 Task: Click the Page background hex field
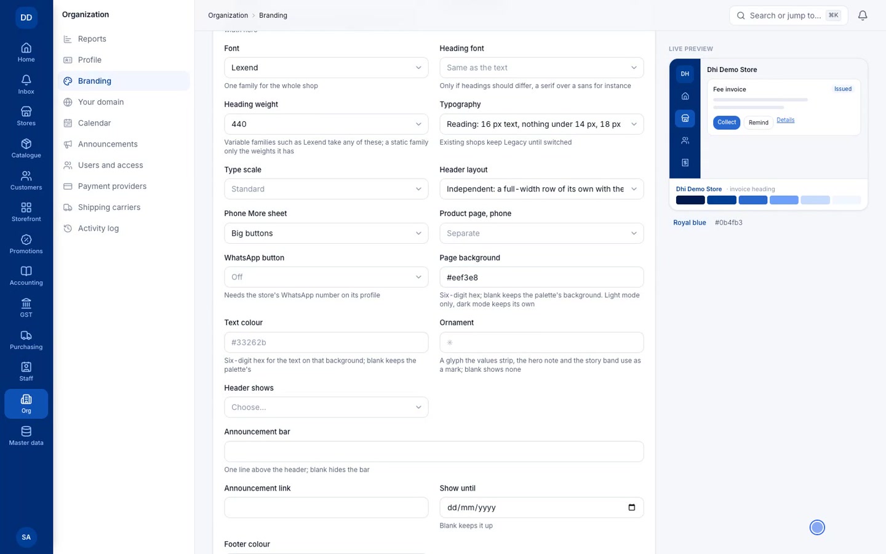click(x=541, y=277)
